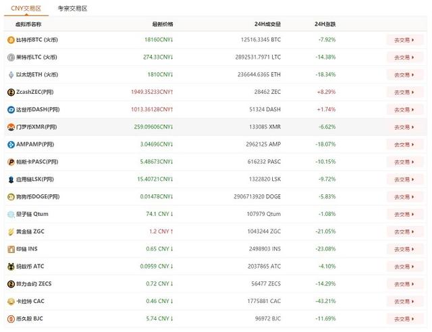Click the 18160CNY price value

(159, 40)
